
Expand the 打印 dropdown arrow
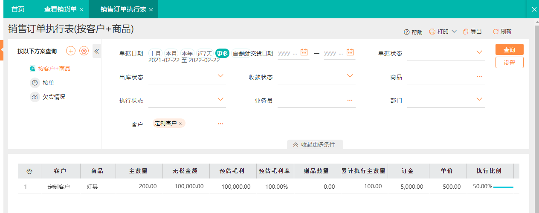[x=454, y=32]
